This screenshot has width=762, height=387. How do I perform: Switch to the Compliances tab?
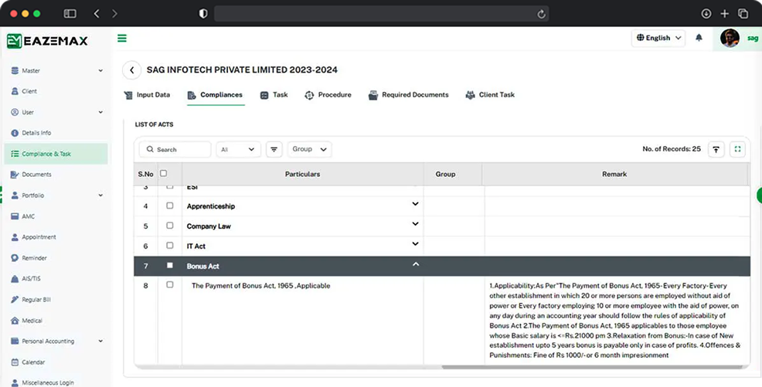click(x=216, y=95)
